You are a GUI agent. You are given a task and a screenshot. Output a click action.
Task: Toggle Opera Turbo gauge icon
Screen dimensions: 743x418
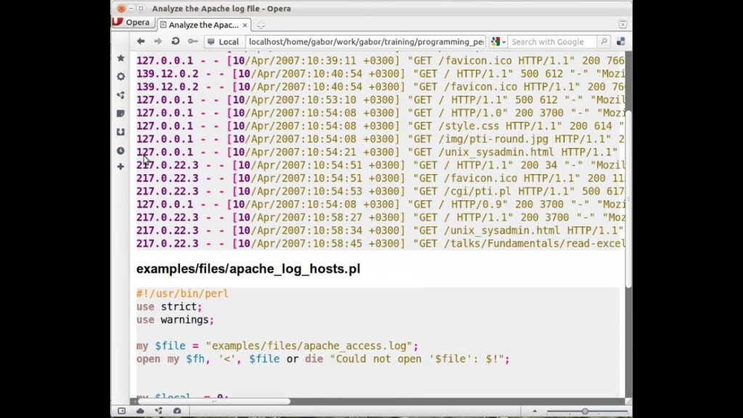tap(177, 411)
